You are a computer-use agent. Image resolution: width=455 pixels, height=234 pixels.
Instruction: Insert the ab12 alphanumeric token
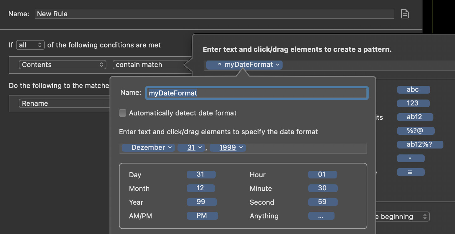click(x=415, y=117)
